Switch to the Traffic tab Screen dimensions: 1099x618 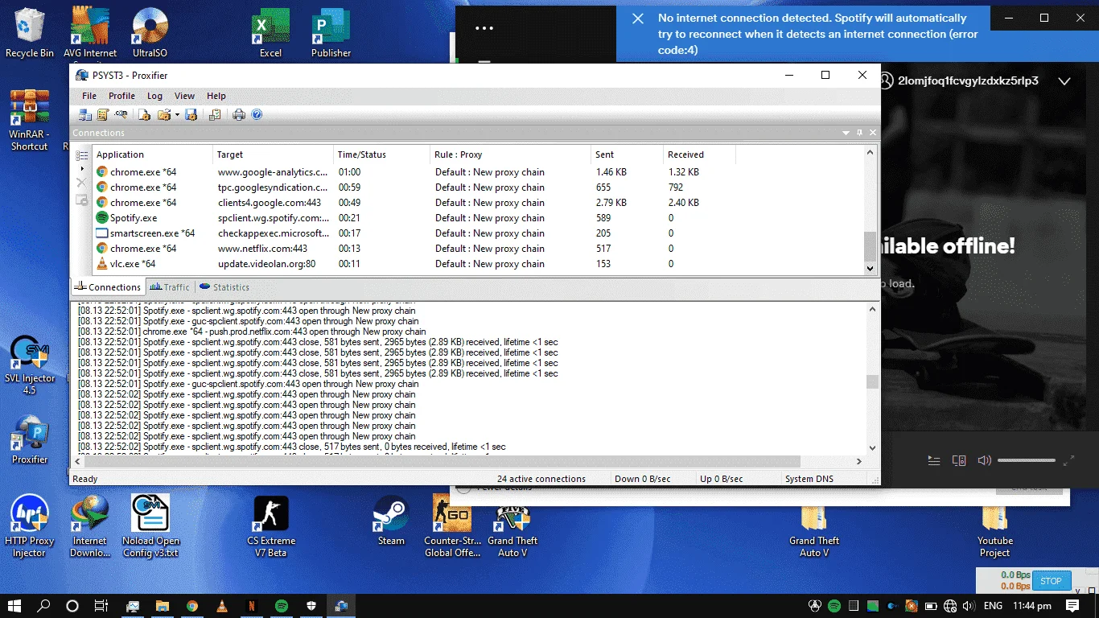[170, 287]
